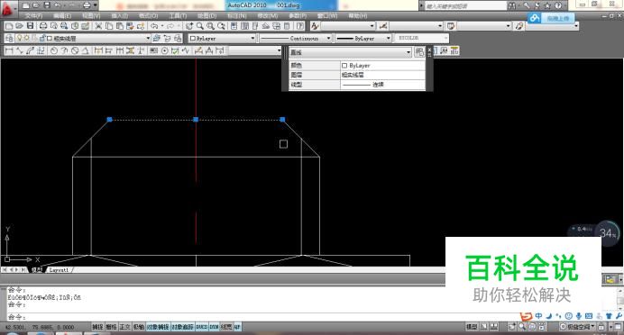Click the Plot printer icon in standard toolbar

43,26
